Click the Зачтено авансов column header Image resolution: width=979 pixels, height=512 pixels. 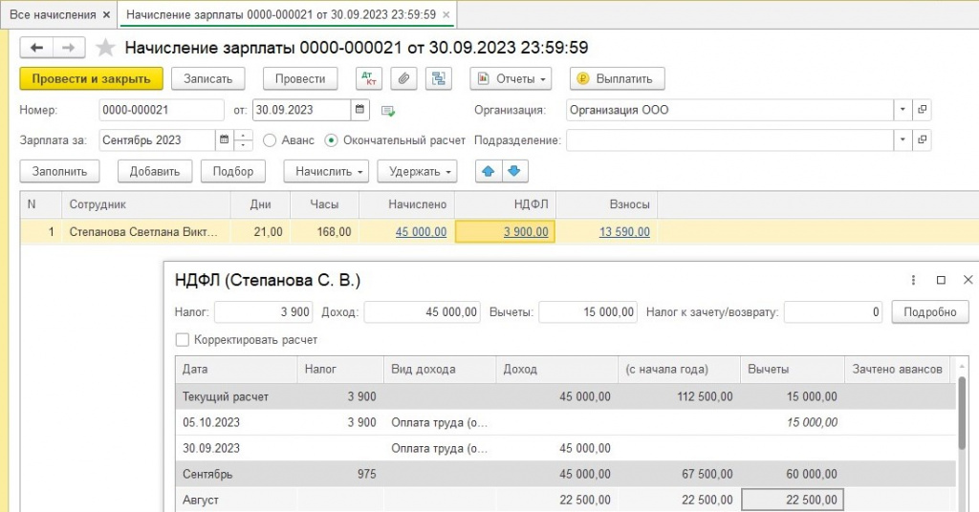[897, 369]
